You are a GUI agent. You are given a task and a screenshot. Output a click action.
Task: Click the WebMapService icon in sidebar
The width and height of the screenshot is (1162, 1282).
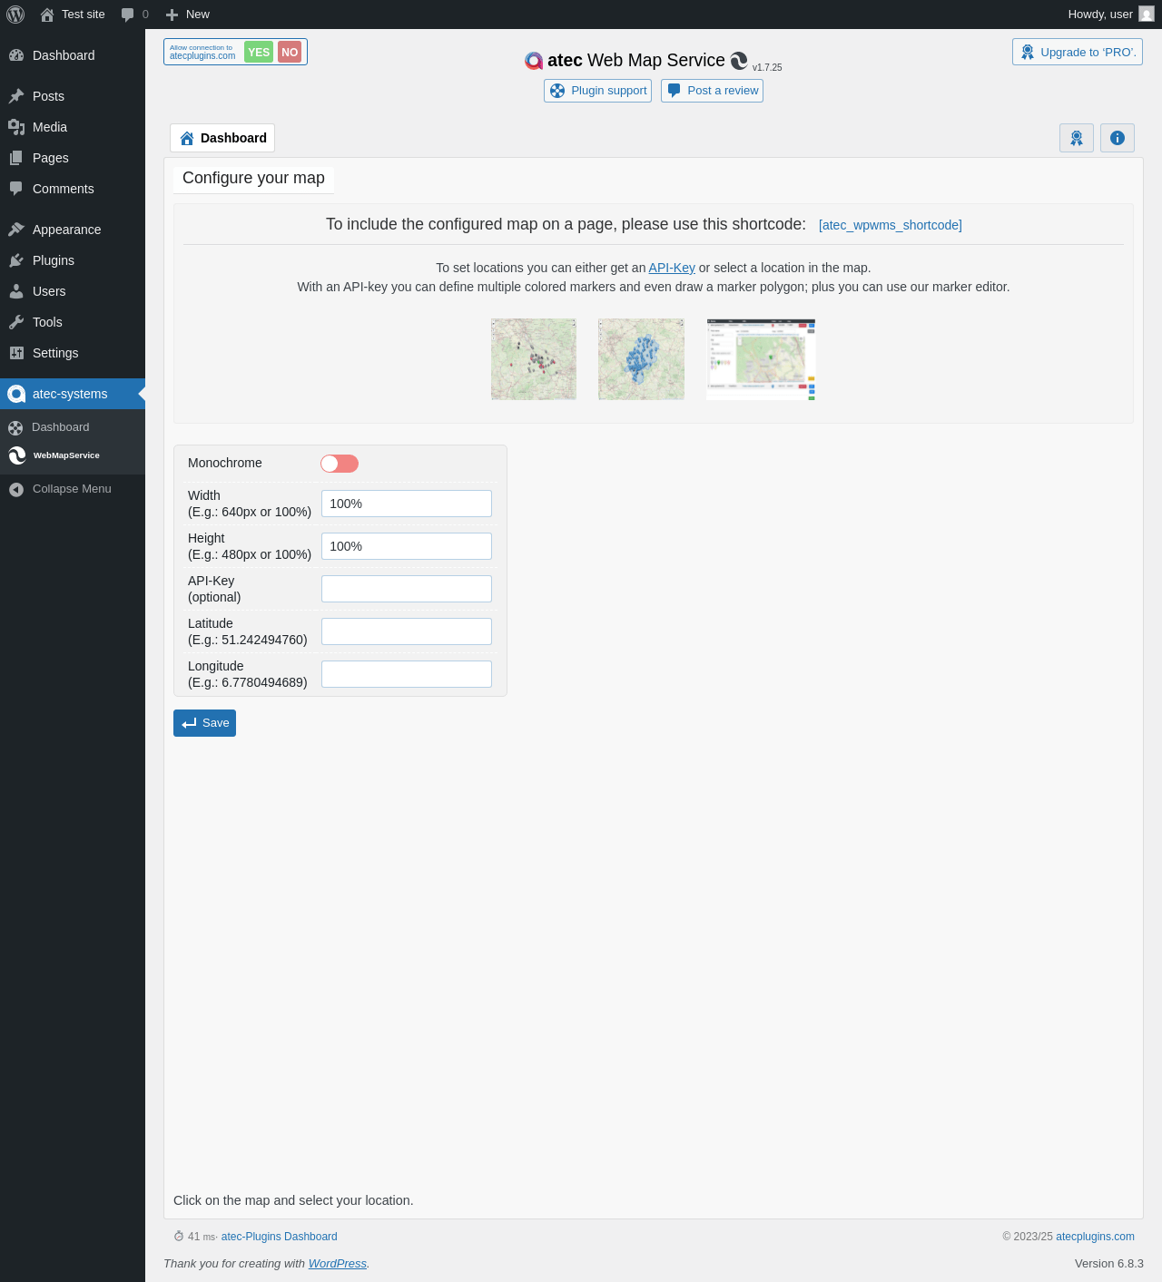point(17,455)
